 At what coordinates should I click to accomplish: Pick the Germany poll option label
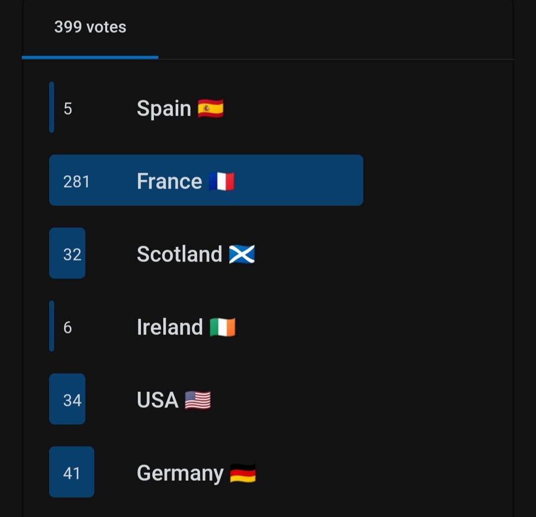(x=180, y=474)
